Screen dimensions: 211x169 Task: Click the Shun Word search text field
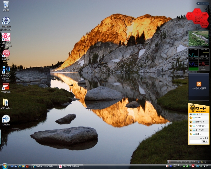pos(196,141)
